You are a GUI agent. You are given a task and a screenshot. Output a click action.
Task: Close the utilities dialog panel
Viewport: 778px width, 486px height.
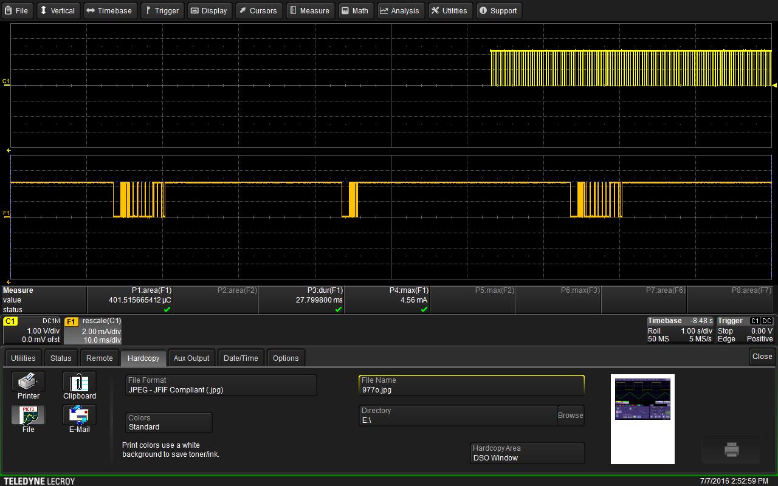click(x=762, y=357)
